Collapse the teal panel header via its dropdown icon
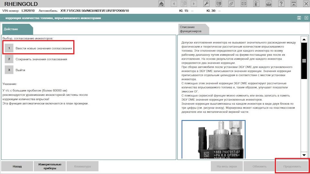Screen dimensions: 310x174 [299, 18]
